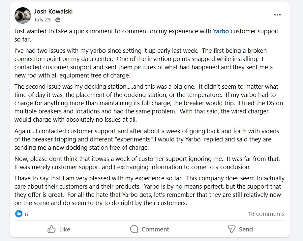Click the speech bubble comment icon
303x241 pixels.
click(x=134, y=229)
